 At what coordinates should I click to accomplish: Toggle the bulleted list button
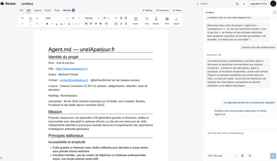(x=116, y=24)
